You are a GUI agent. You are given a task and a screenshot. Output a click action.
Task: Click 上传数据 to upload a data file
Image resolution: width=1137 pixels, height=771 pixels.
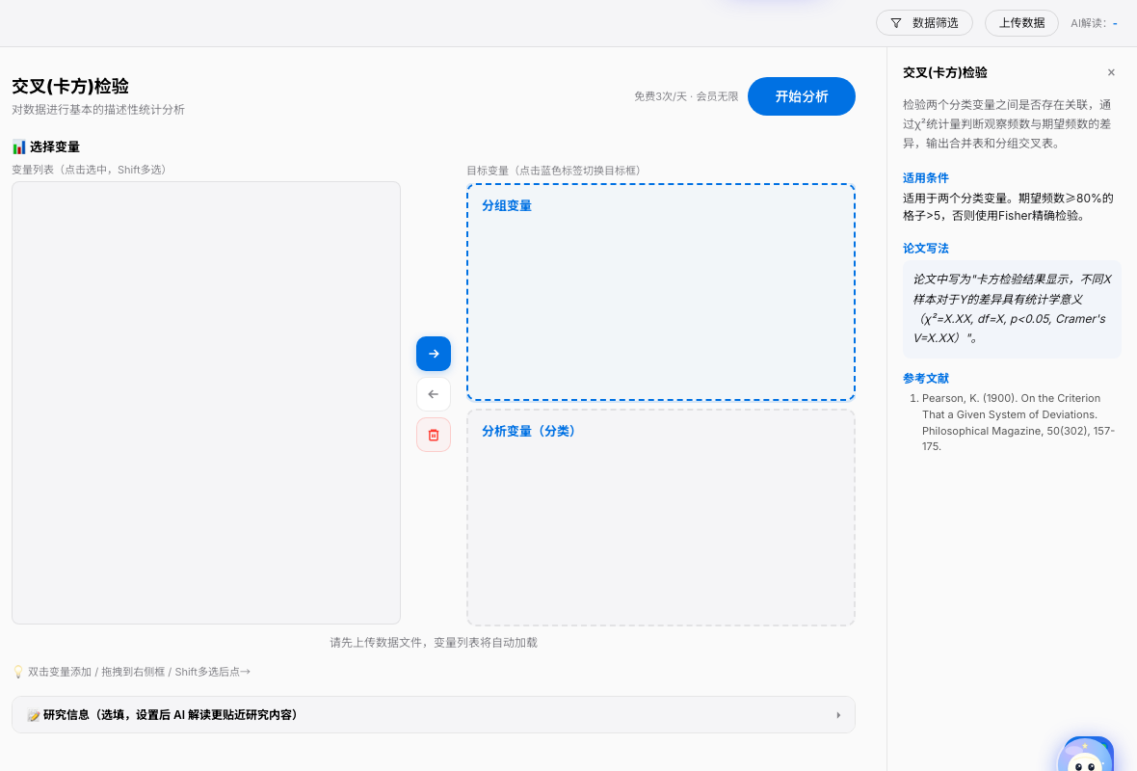pyautogui.click(x=1021, y=22)
